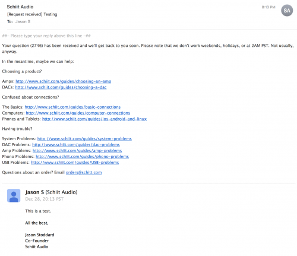Open the amp-problems guide link
The height and width of the screenshot is (256, 297).
pyautogui.click(x=77, y=151)
